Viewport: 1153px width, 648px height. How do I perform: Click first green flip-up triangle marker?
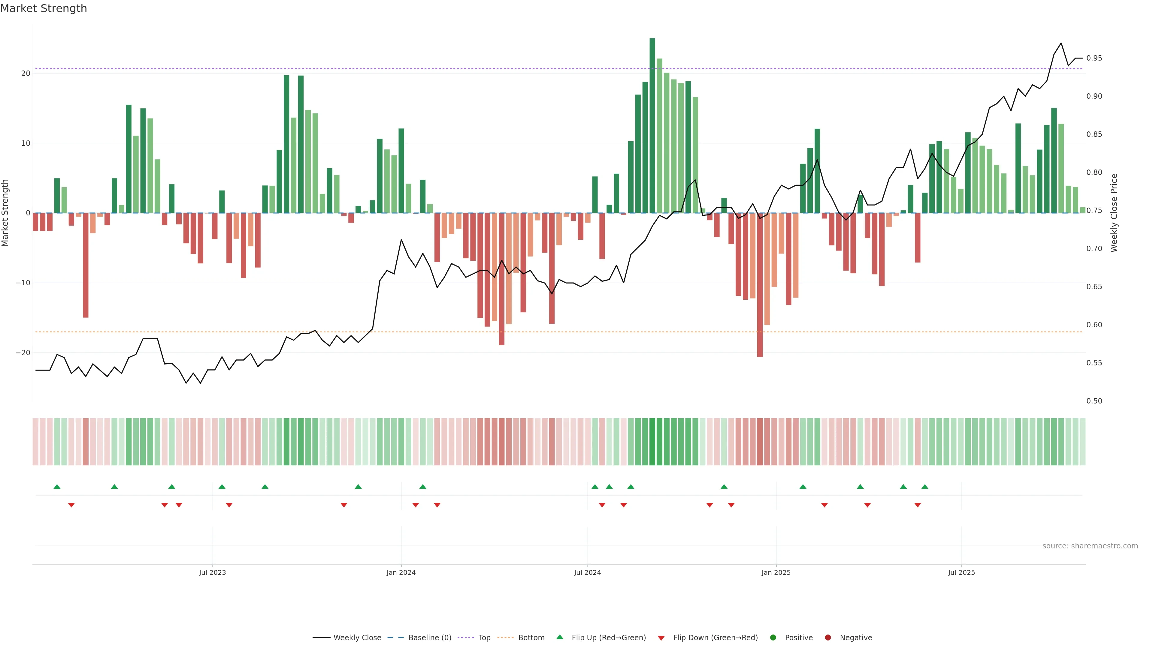(57, 487)
